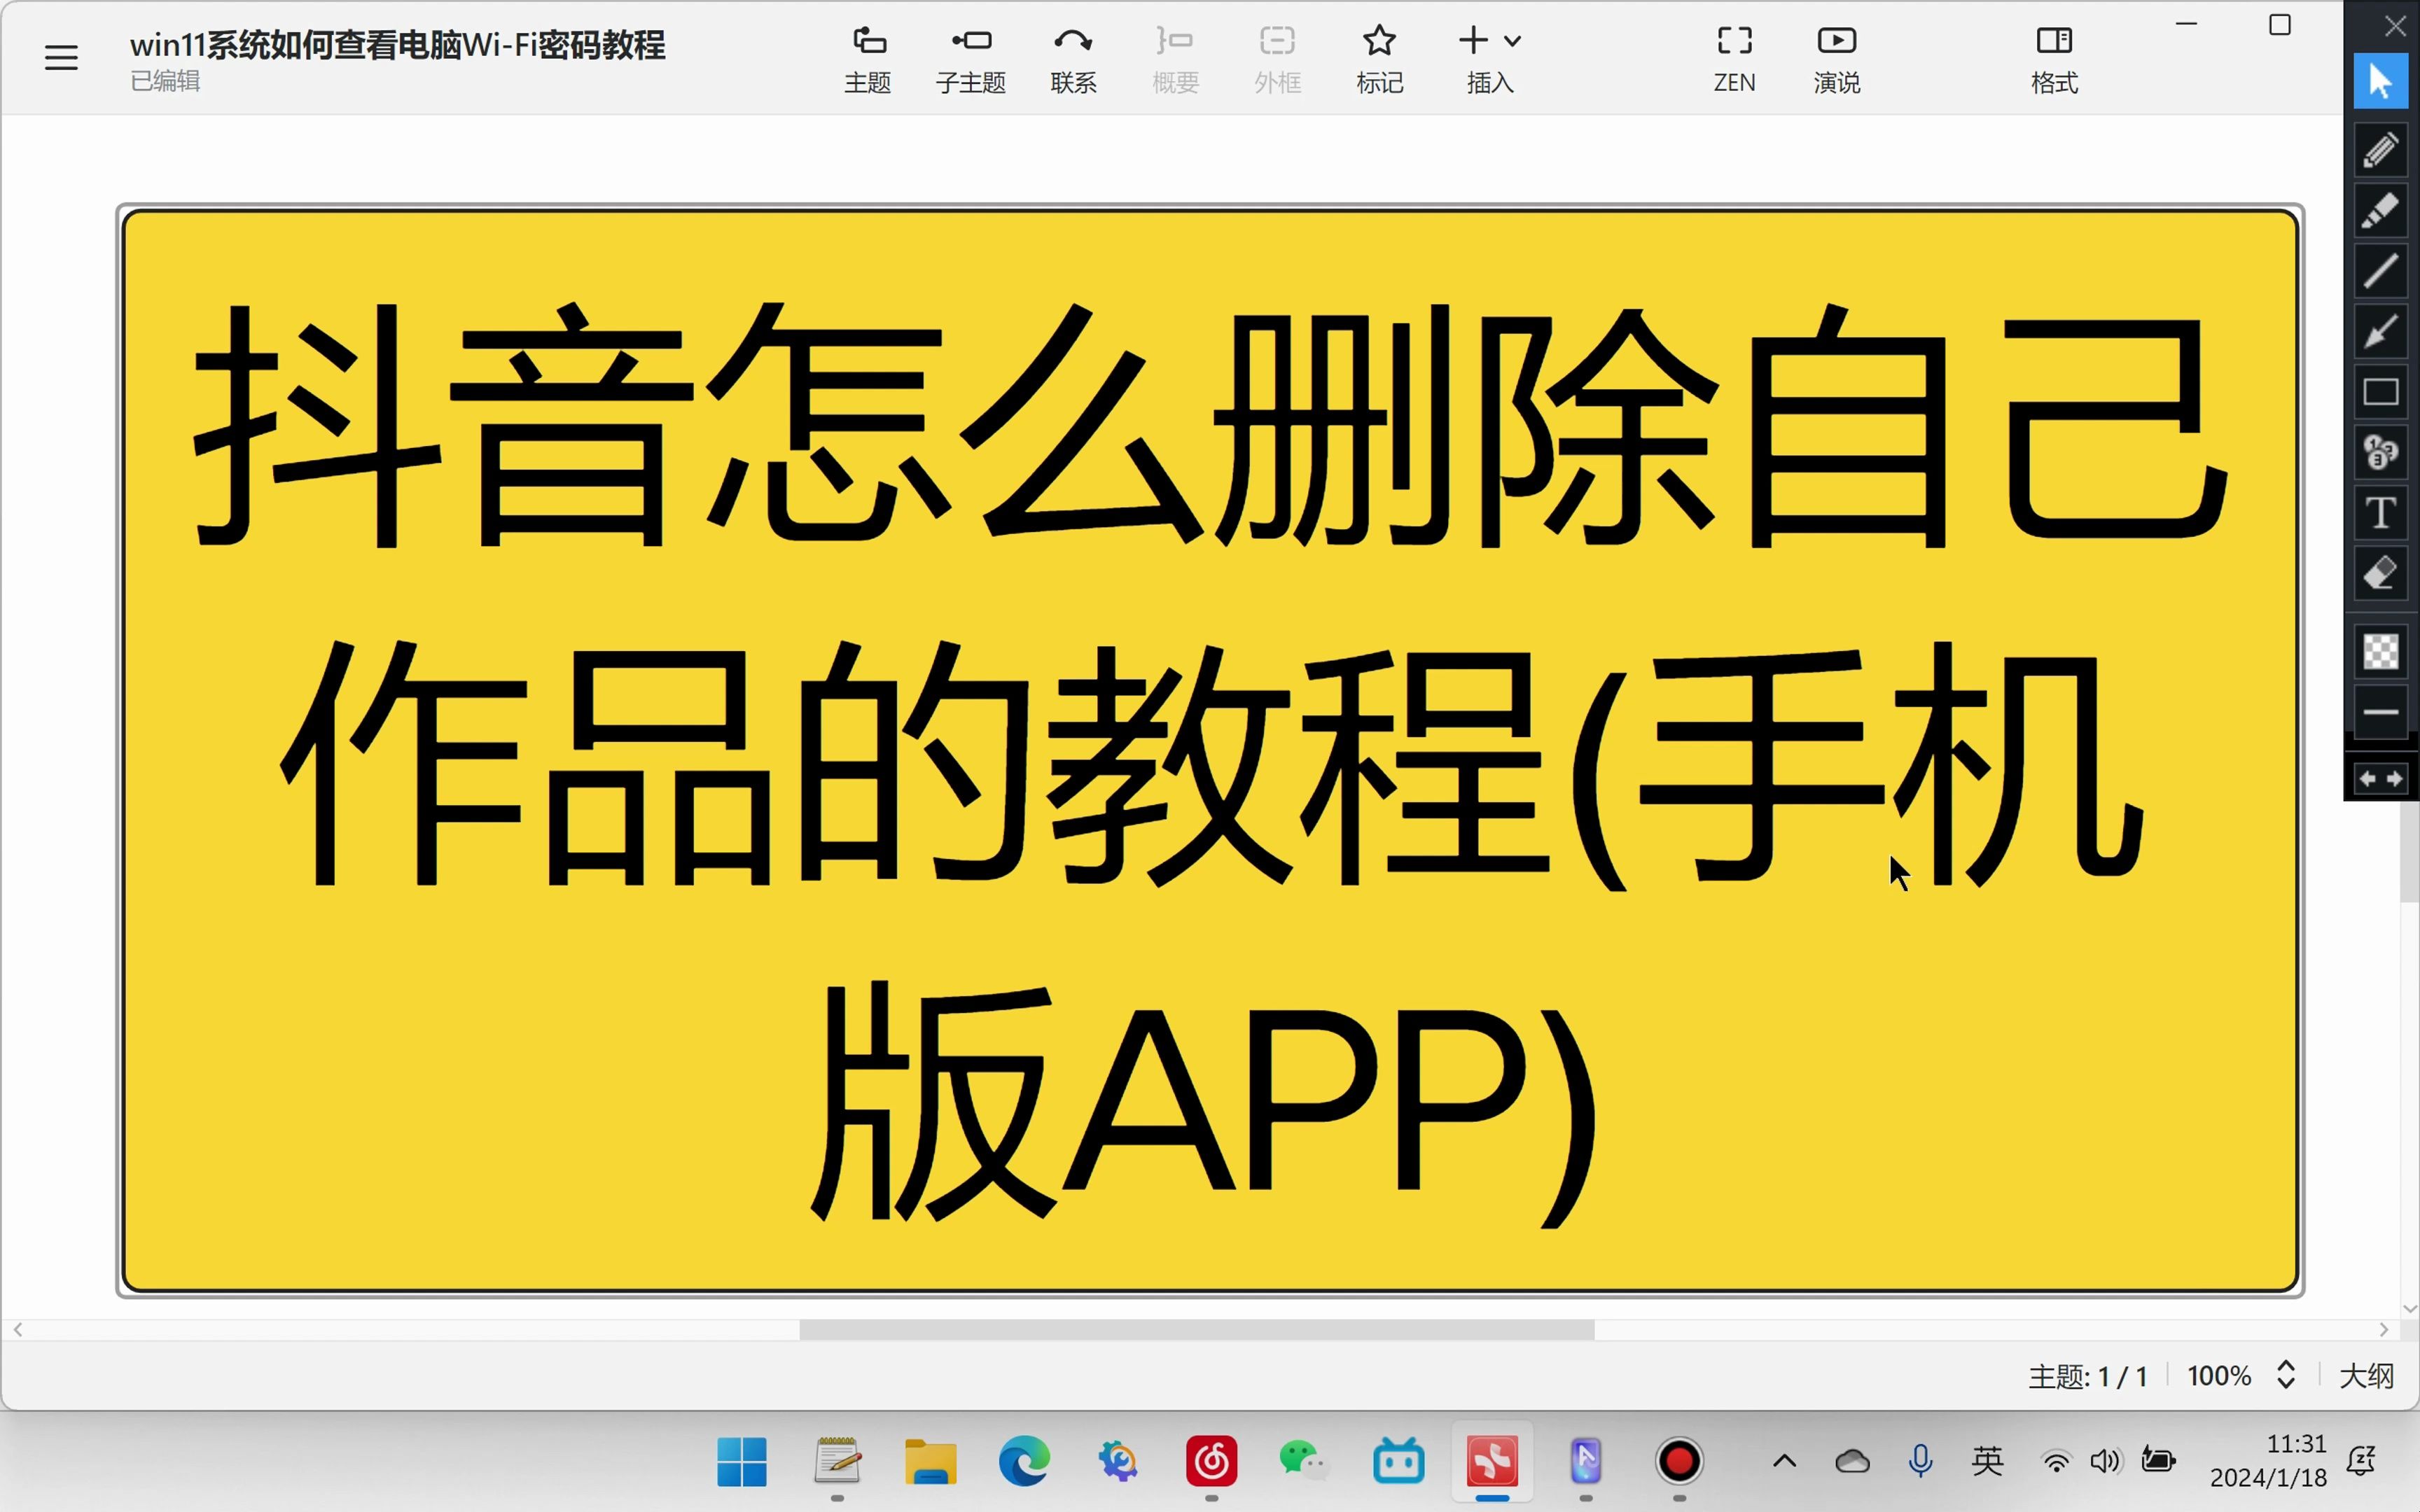Click the XMind taskbar icon
This screenshot has width=2420, height=1512.
click(1492, 1462)
